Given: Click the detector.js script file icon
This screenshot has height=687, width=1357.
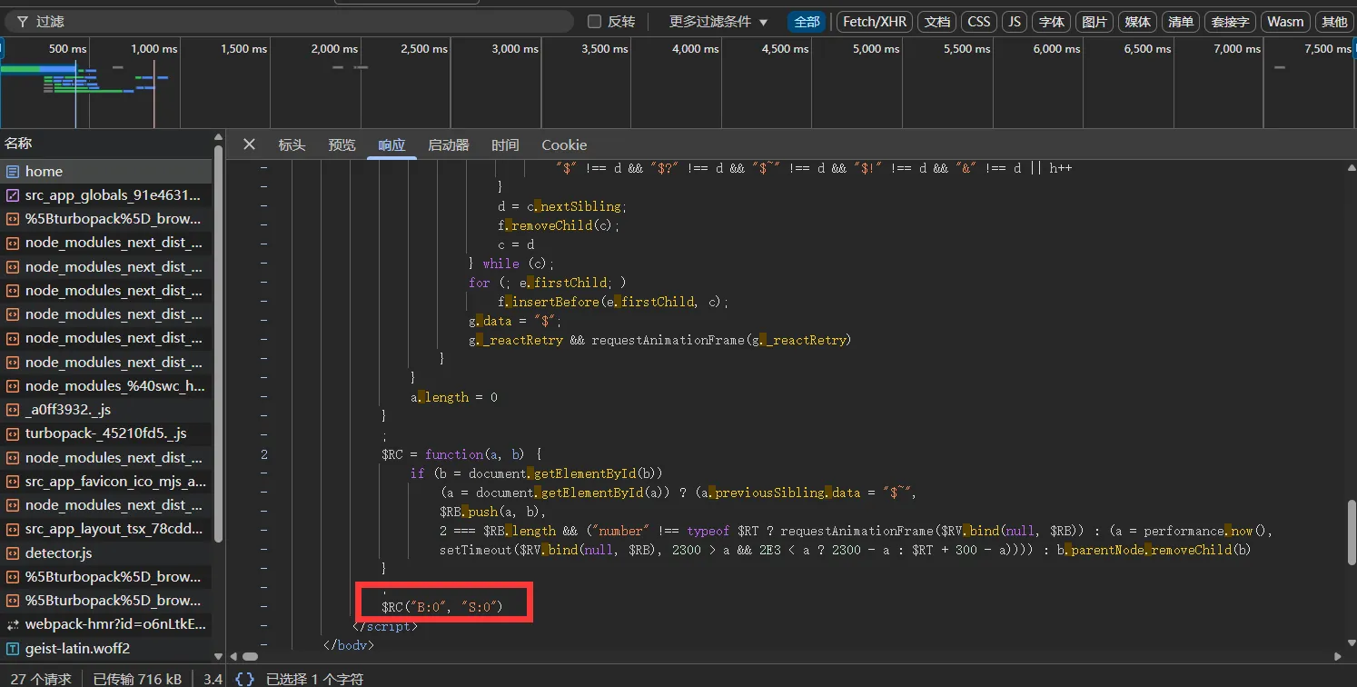Looking at the screenshot, I should [x=13, y=553].
